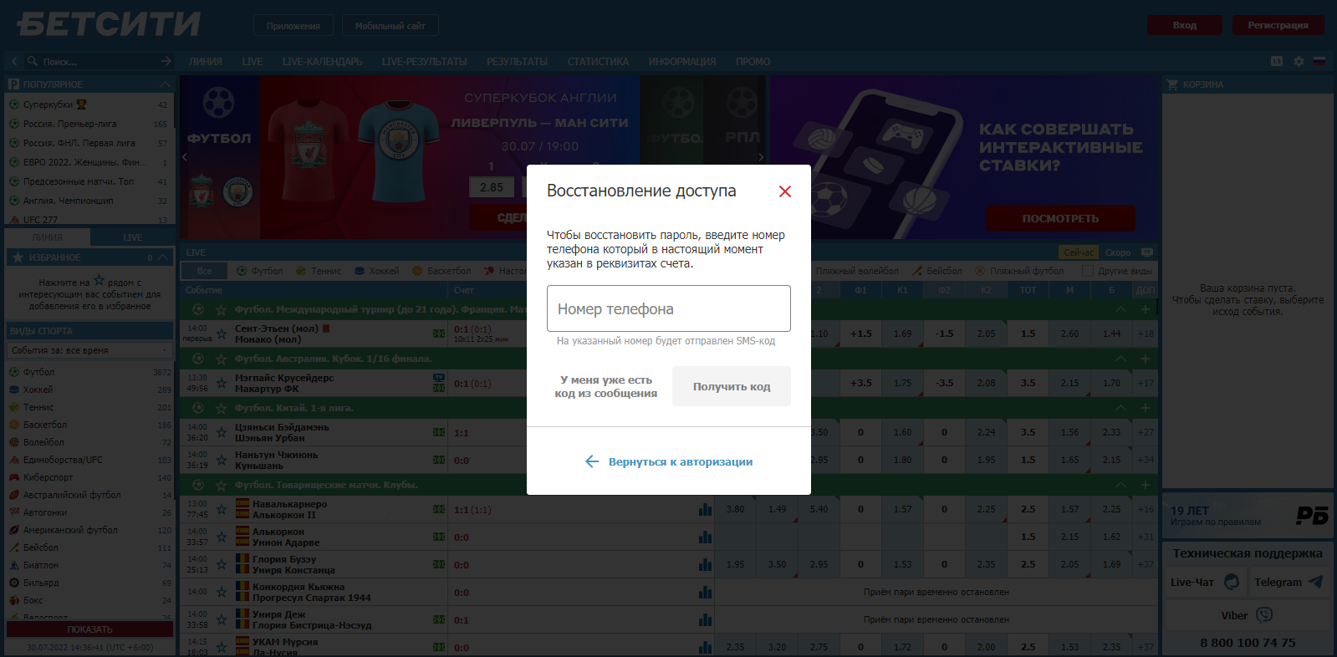
Task: Toggle the 'Другие виды' checkbox
Action: pyautogui.click(x=1088, y=271)
